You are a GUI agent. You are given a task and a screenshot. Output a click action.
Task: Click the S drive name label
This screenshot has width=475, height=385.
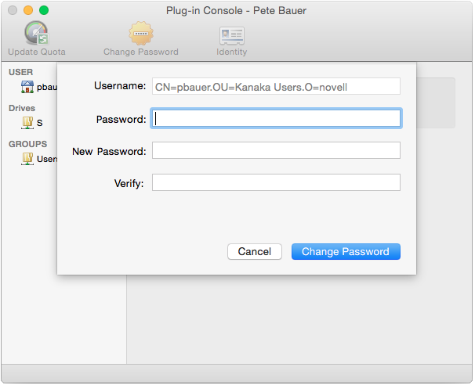[x=40, y=124]
